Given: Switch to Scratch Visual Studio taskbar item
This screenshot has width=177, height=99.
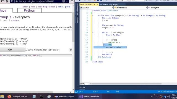Looking at the screenshot, I should (90, 97).
